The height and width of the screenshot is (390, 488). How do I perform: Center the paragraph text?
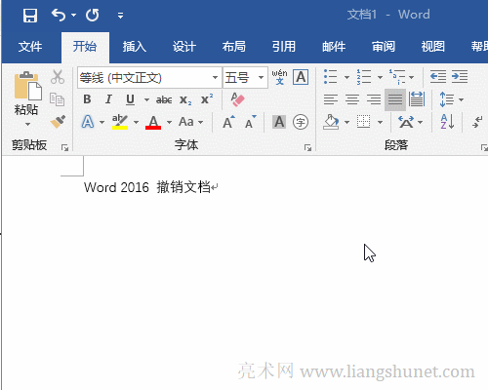tap(352, 99)
